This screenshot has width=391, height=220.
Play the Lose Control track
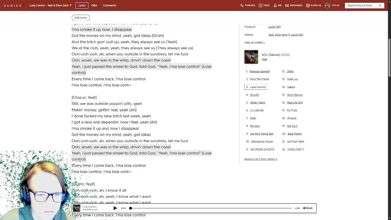(115, 208)
